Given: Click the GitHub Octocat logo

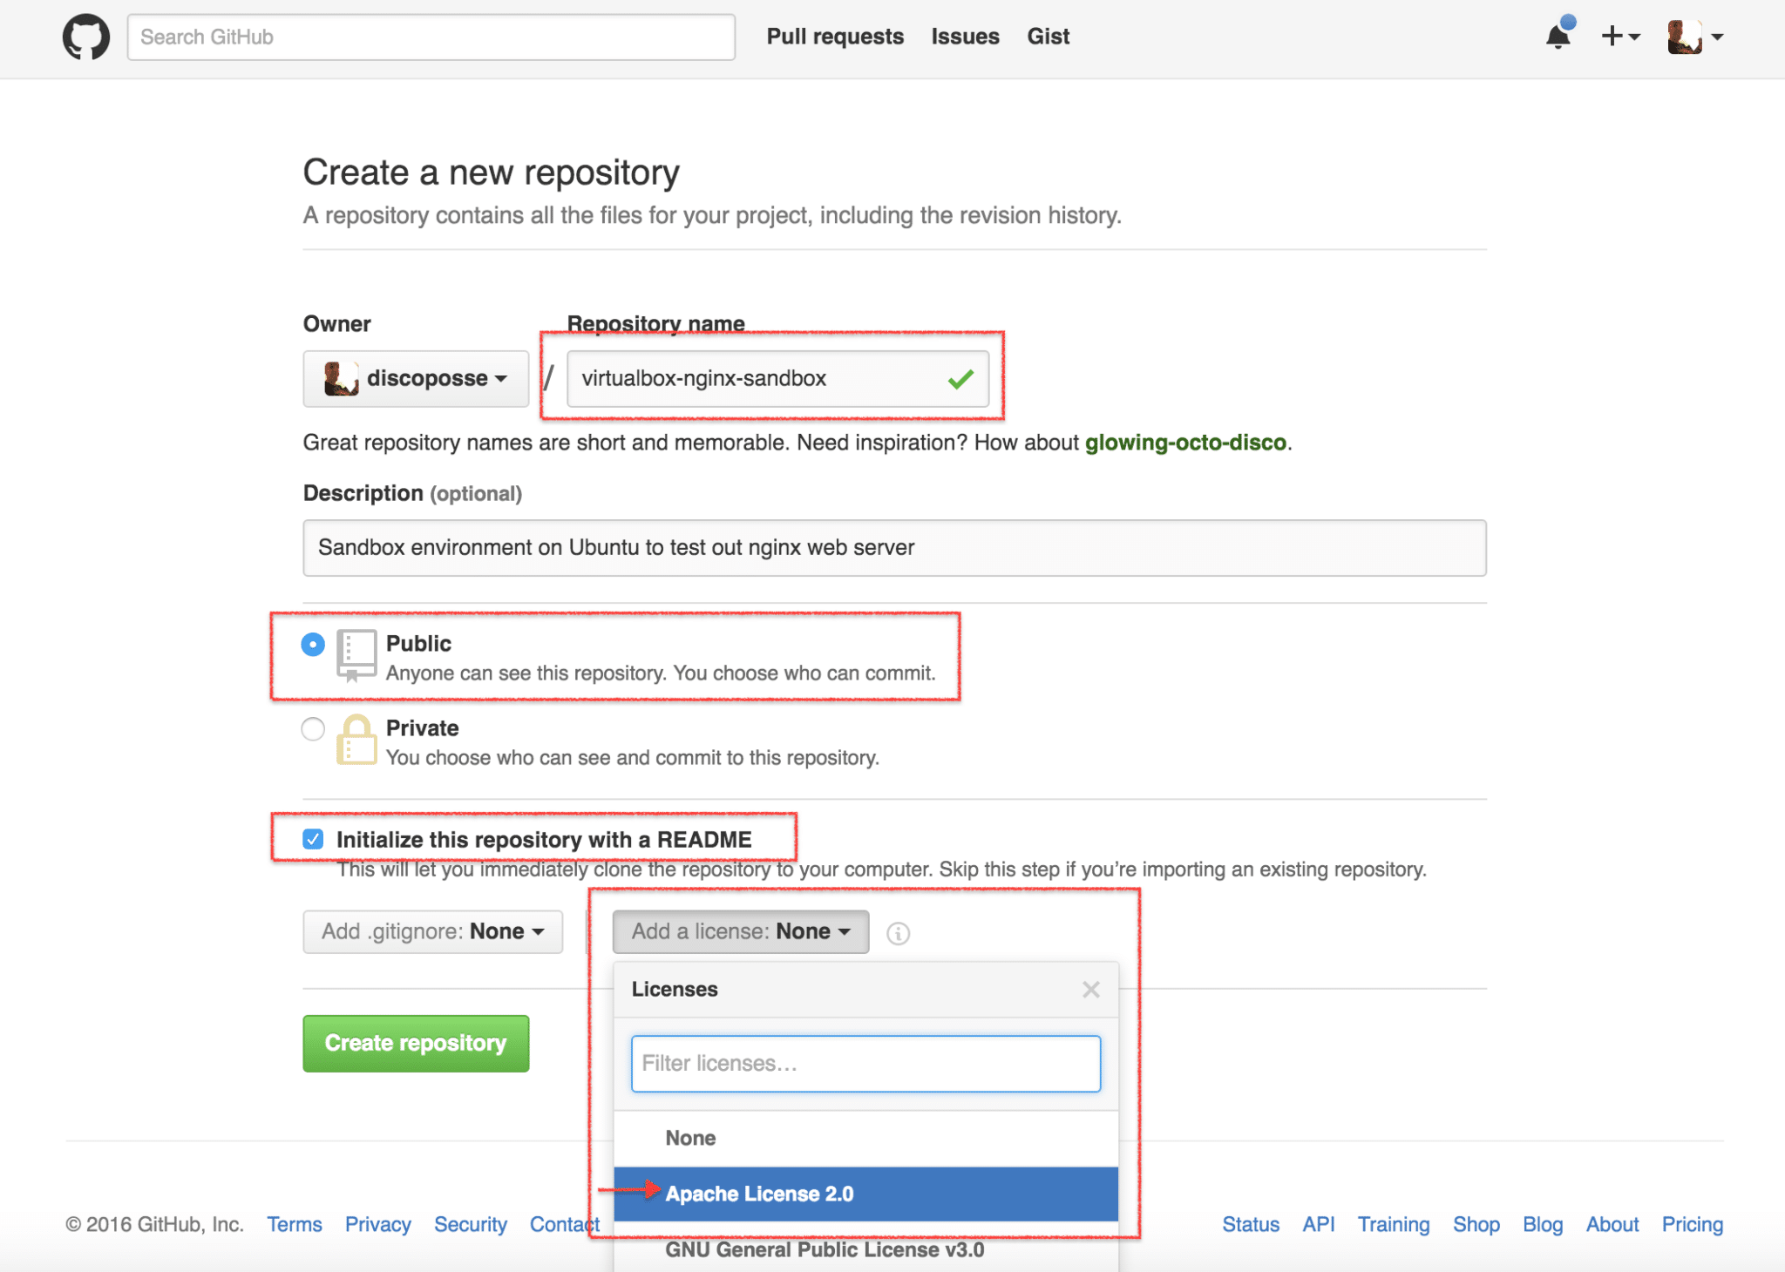Looking at the screenshot, I should tap(86, 37).
